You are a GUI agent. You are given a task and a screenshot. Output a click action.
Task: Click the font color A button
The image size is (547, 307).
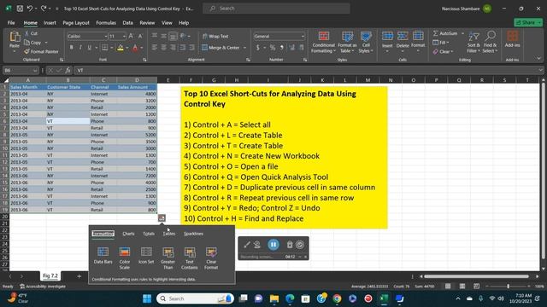click(x=135, y=48)
